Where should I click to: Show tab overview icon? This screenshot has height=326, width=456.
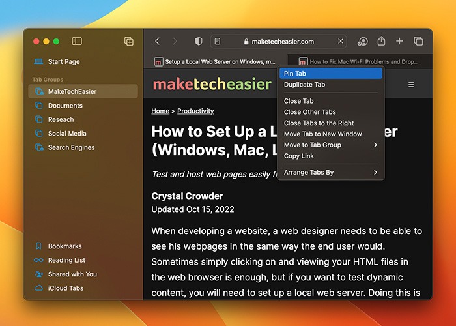(x=418, y=41)
